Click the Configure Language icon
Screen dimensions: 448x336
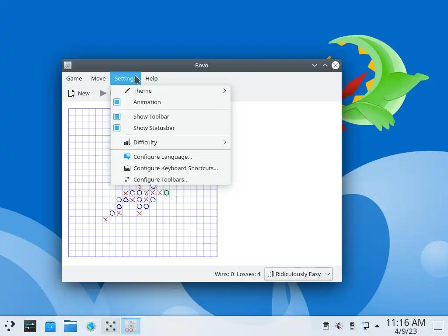coord(127,157)
